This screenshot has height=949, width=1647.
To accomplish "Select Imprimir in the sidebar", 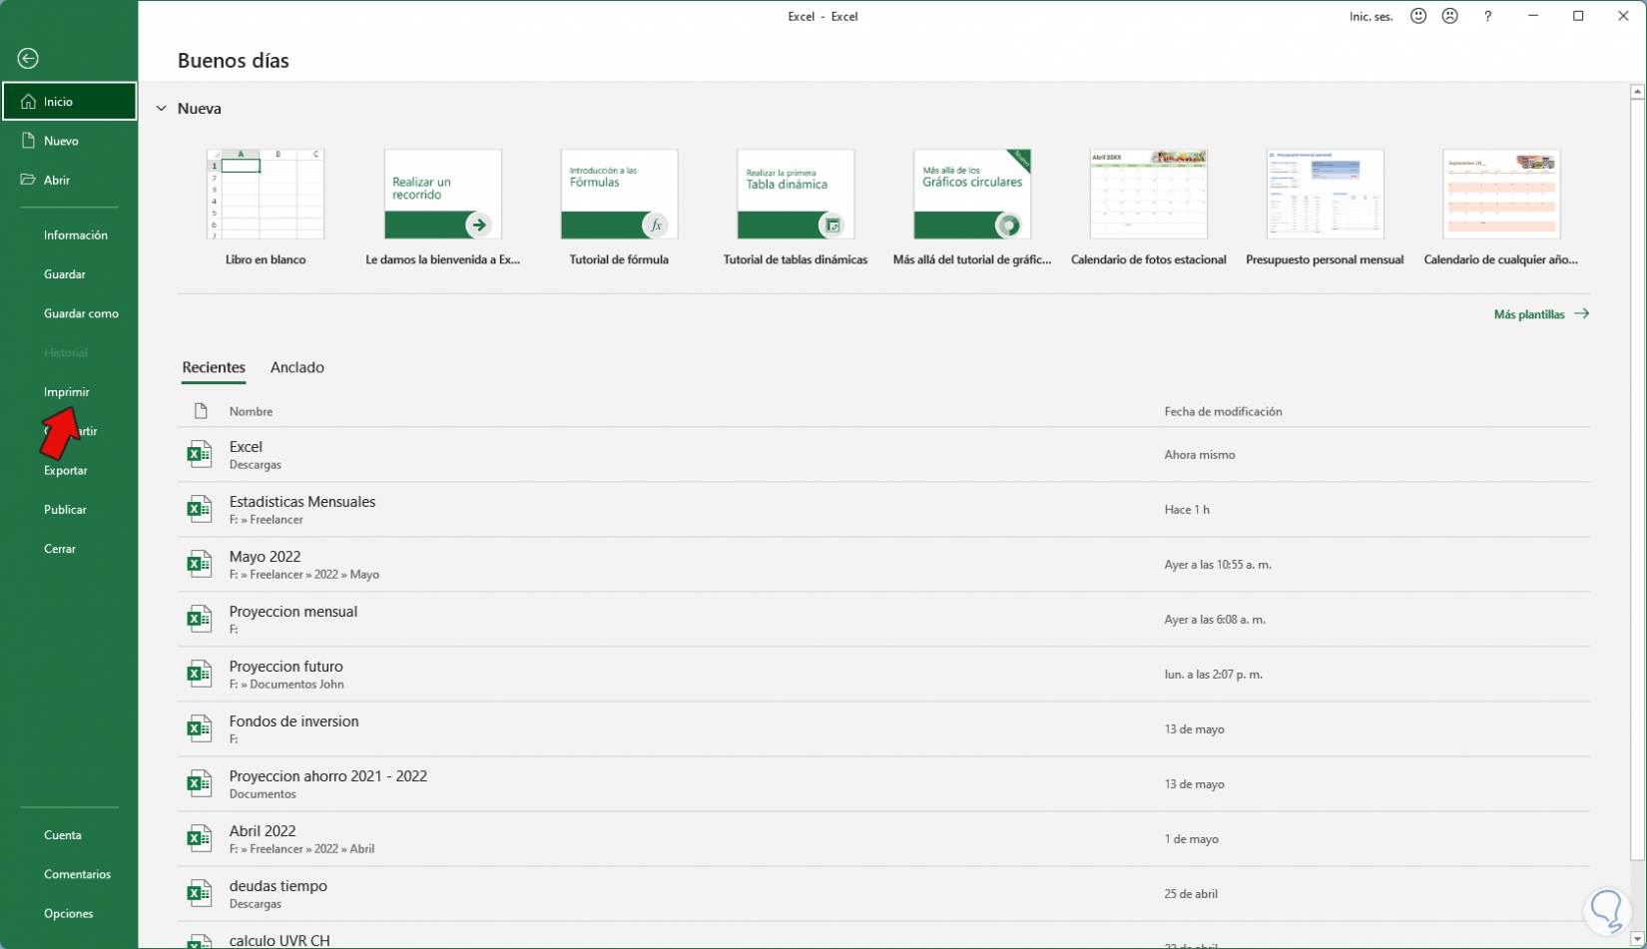I will pos(69,392).
